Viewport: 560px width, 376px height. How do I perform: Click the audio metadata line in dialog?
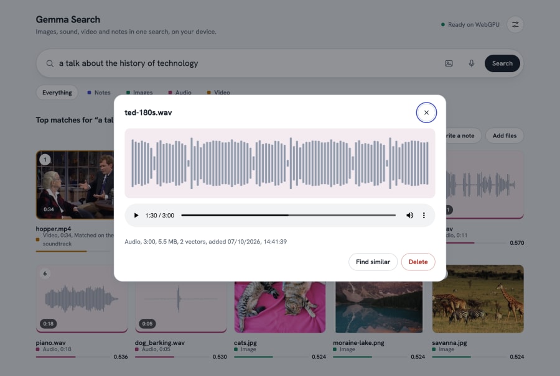(206, 242)
